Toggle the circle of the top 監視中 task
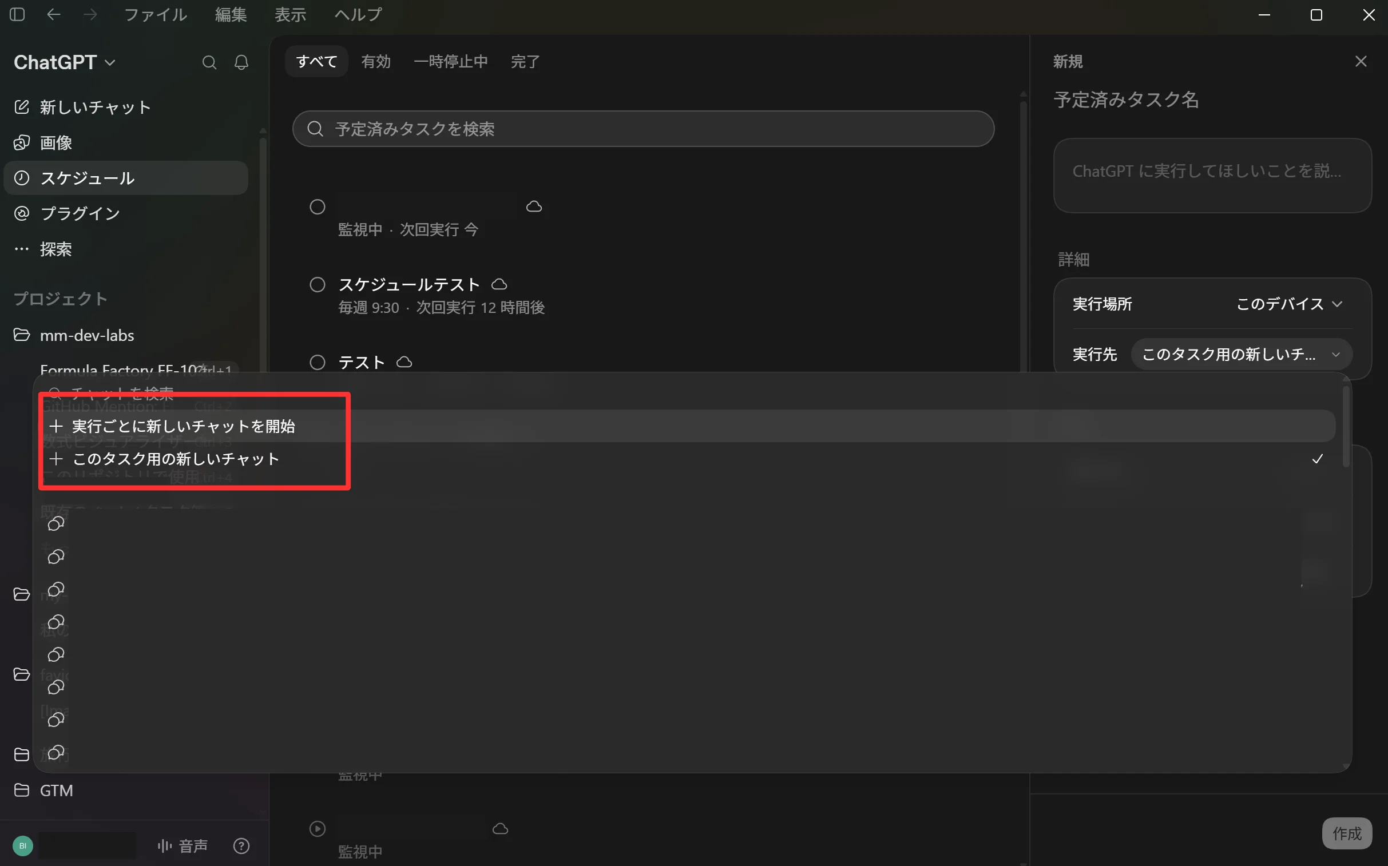The height and width of the screenshot is (866, 1388). [x=318, y=206]
